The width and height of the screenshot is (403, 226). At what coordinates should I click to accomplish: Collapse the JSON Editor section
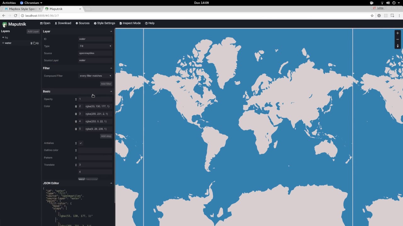coord(111,183)
